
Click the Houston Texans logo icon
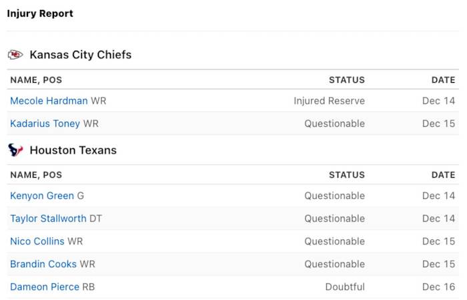[x=15, y=150]
